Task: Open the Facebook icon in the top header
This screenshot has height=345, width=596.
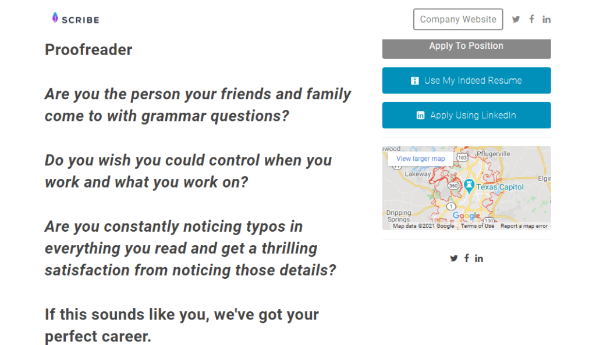Action: coord(531,19)
